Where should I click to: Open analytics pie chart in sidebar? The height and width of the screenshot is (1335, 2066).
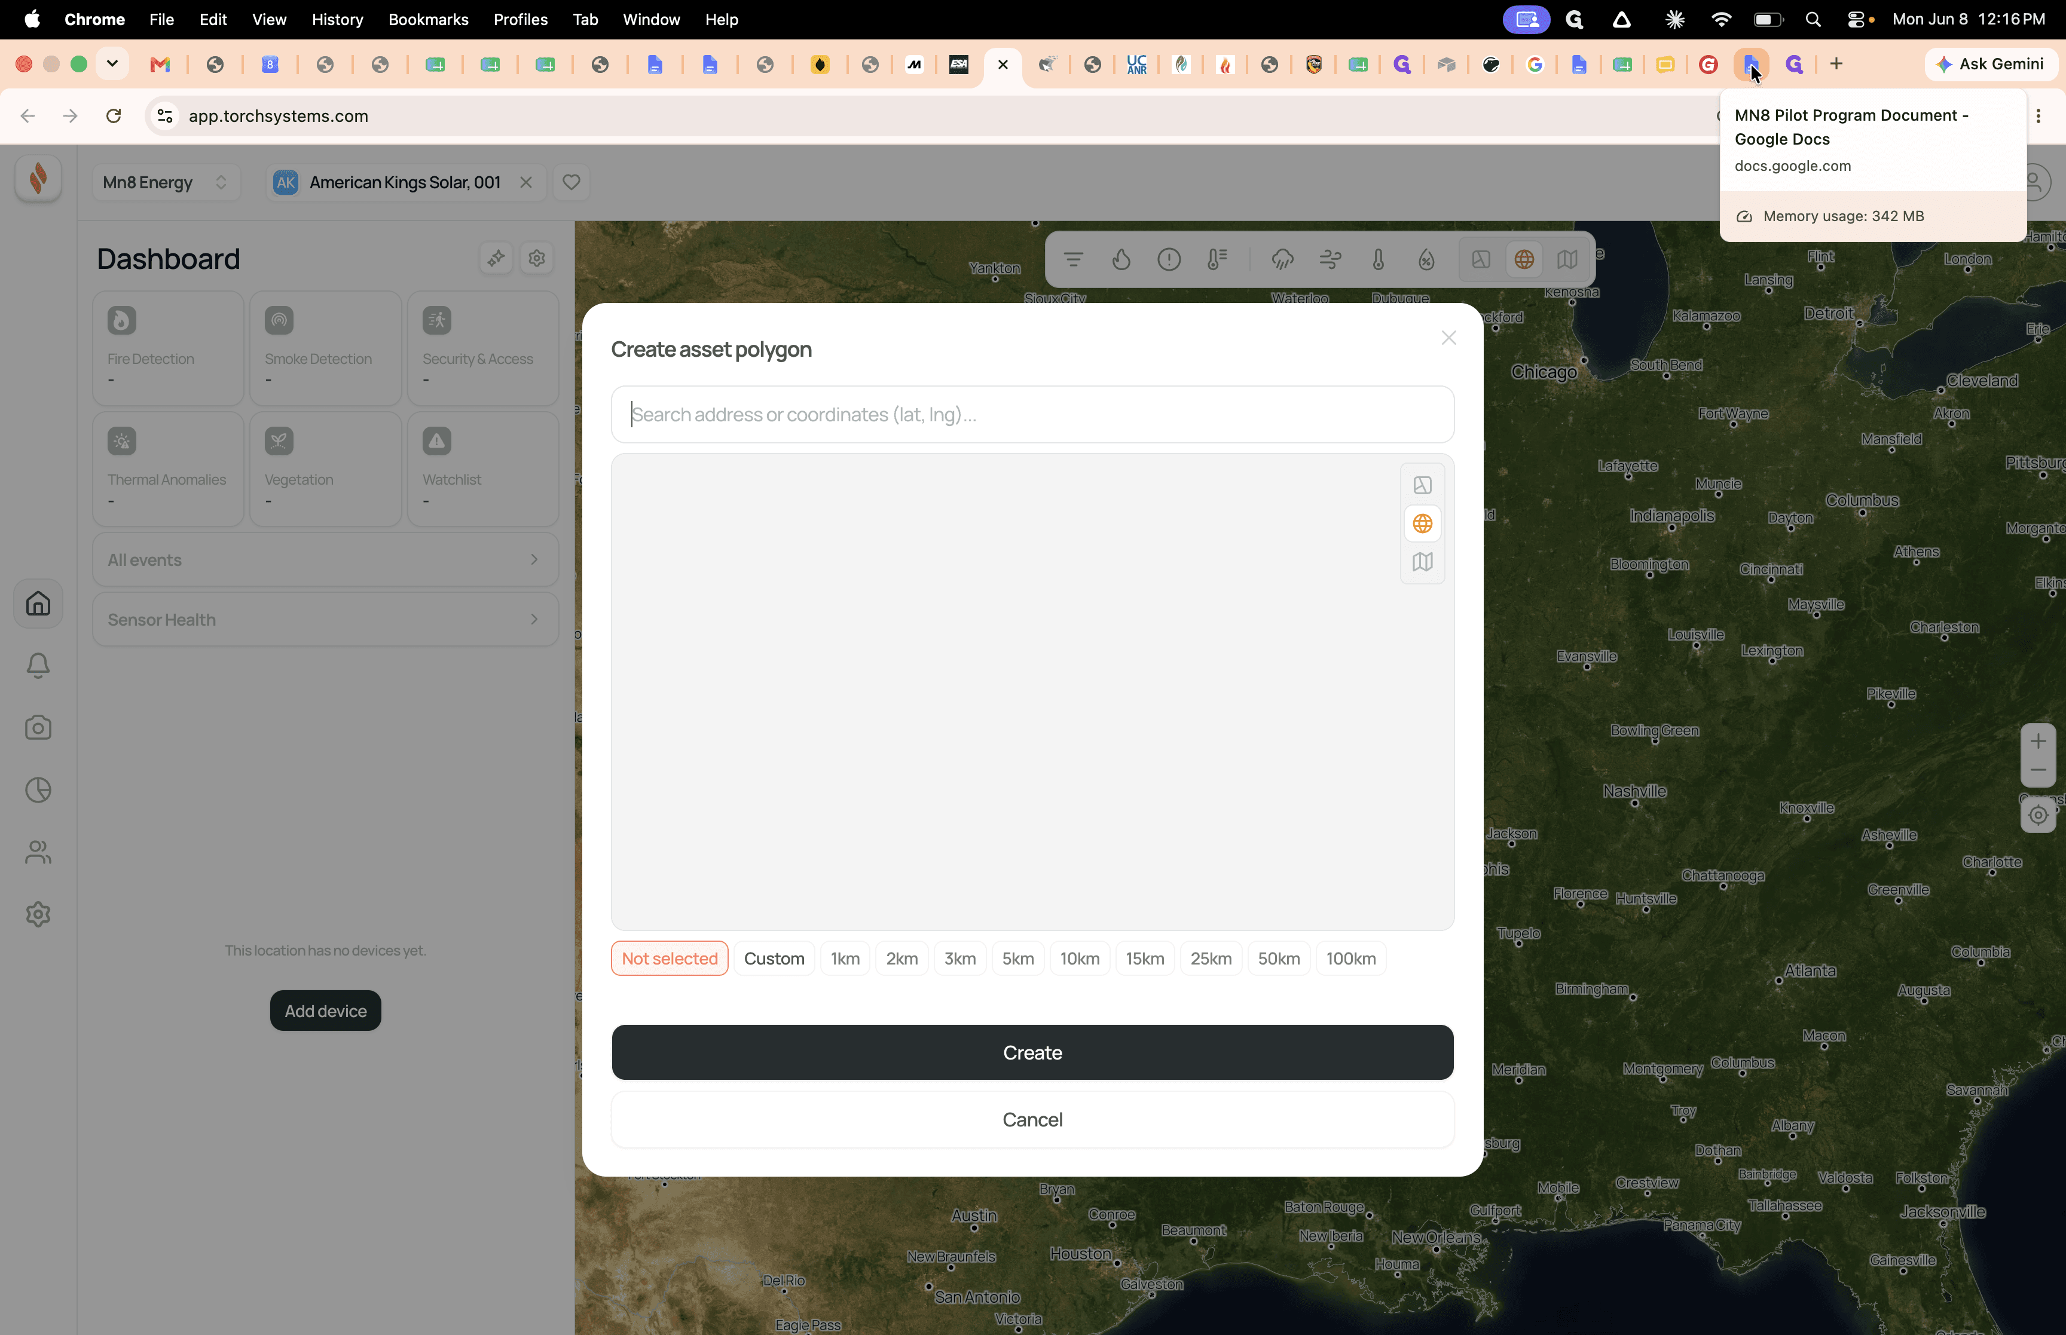pos(38,790)
